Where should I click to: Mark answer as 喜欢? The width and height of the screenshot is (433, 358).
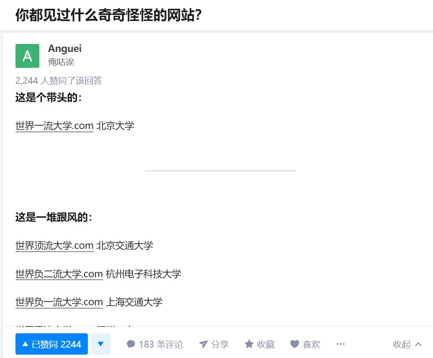[x=305, y=344]
